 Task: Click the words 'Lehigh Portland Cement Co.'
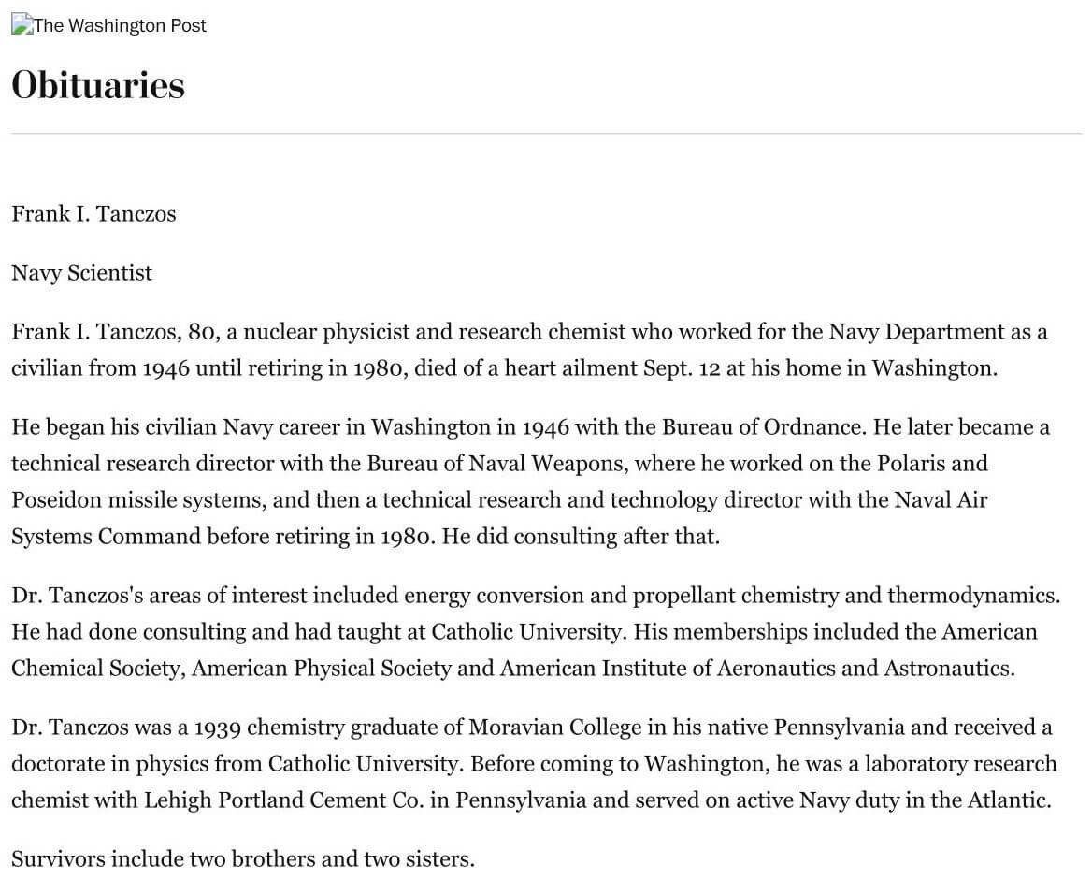(x=283, y=800)
